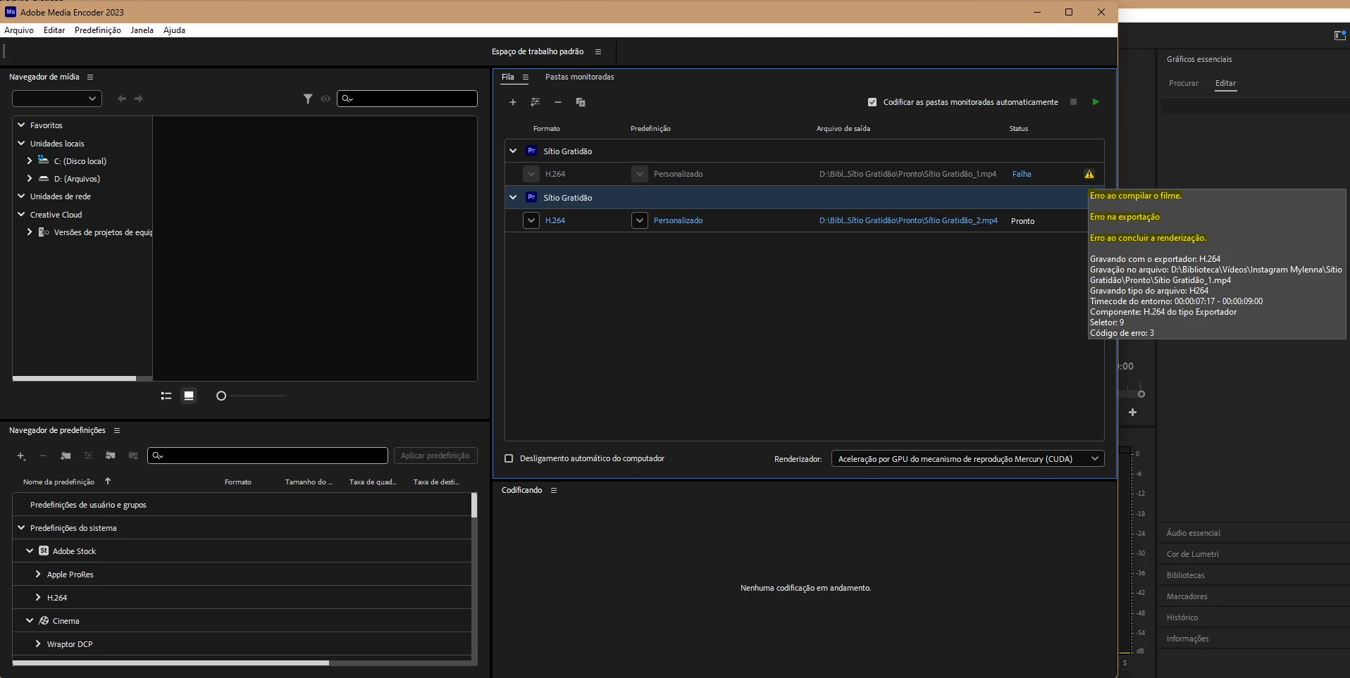Collapse the Favoritos tree node
Image resolution: width=1350 pixels, height=678 pixels.
[22, 125]
